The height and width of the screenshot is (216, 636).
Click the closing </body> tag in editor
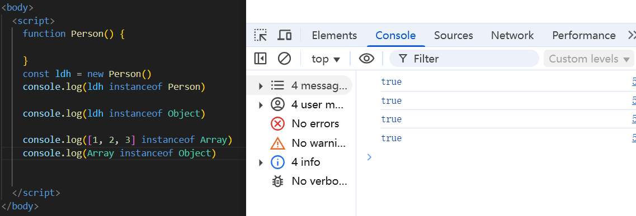click(x=20, y=207)
